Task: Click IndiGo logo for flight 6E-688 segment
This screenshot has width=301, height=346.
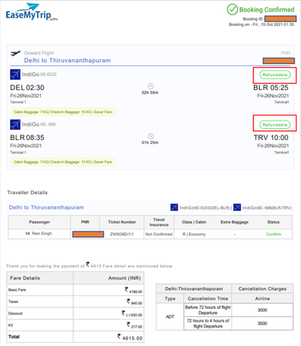Action: (15, 124)
